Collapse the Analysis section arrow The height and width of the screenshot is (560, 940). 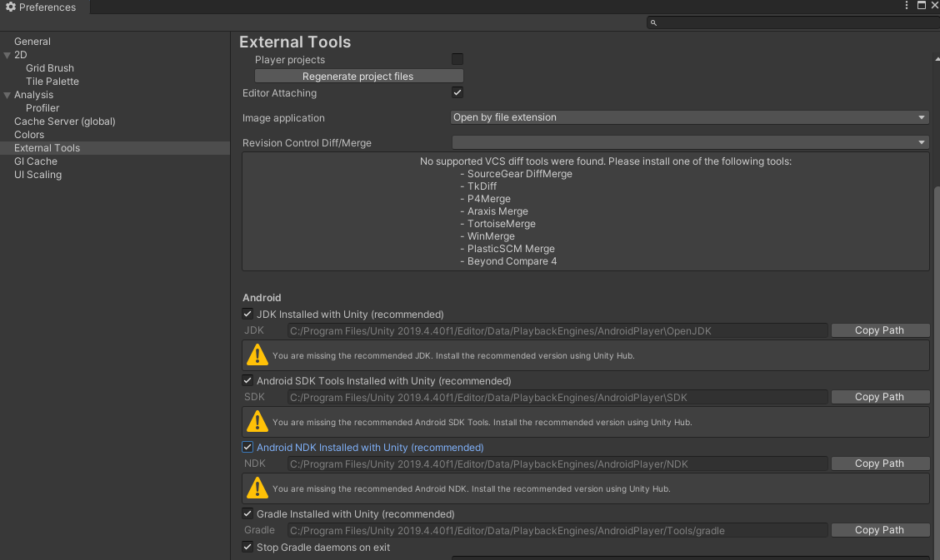click(x=7, y=95)
